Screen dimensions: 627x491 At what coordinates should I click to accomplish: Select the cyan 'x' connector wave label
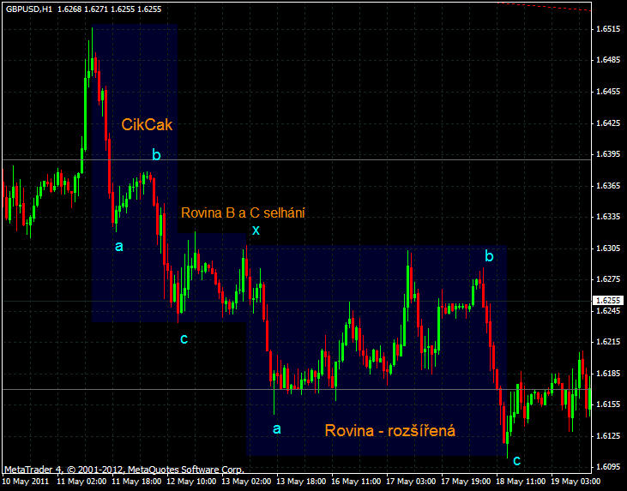coord(256,231)
